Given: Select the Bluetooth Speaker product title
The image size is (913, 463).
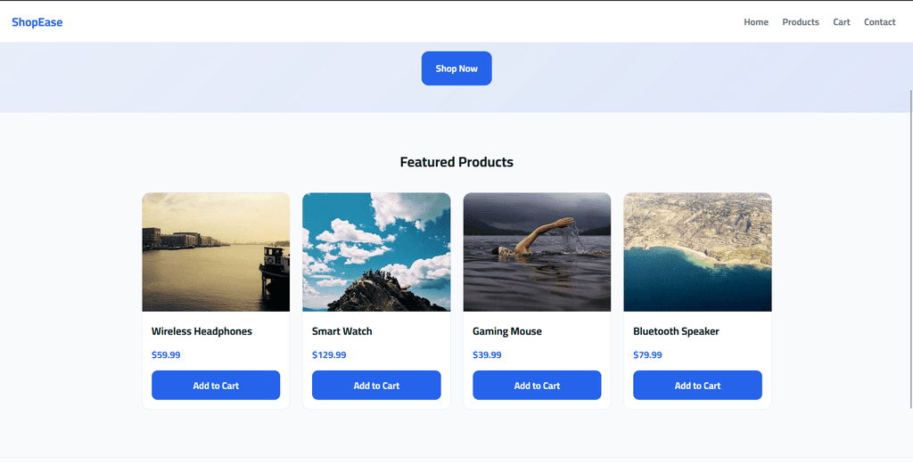Looking at the screenshot, I should 676,331.
